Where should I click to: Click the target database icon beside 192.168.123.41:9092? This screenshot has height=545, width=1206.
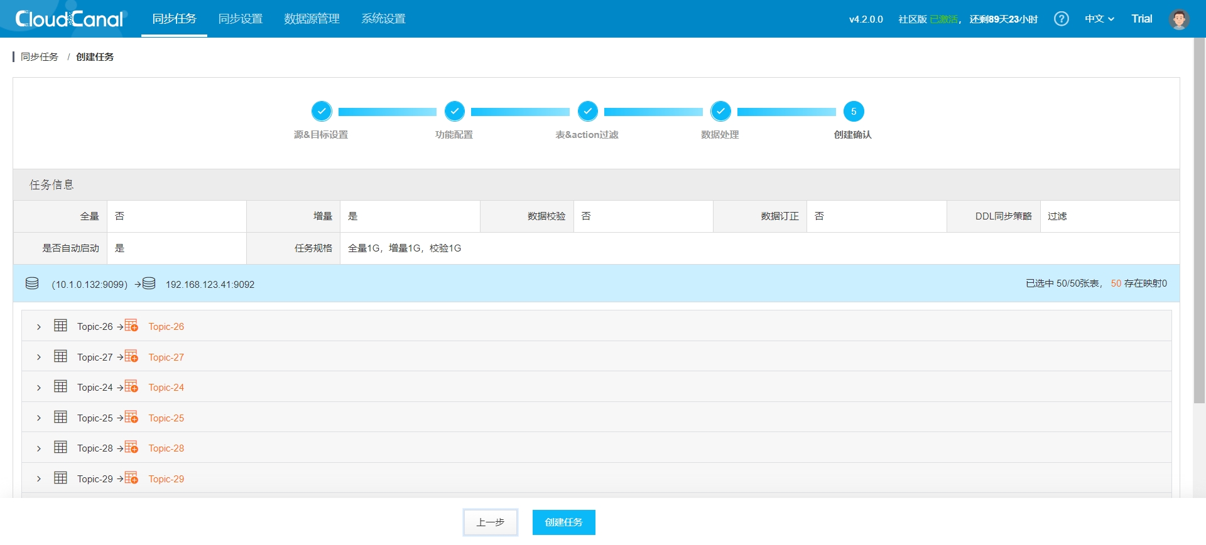click(x=149, y=283)
